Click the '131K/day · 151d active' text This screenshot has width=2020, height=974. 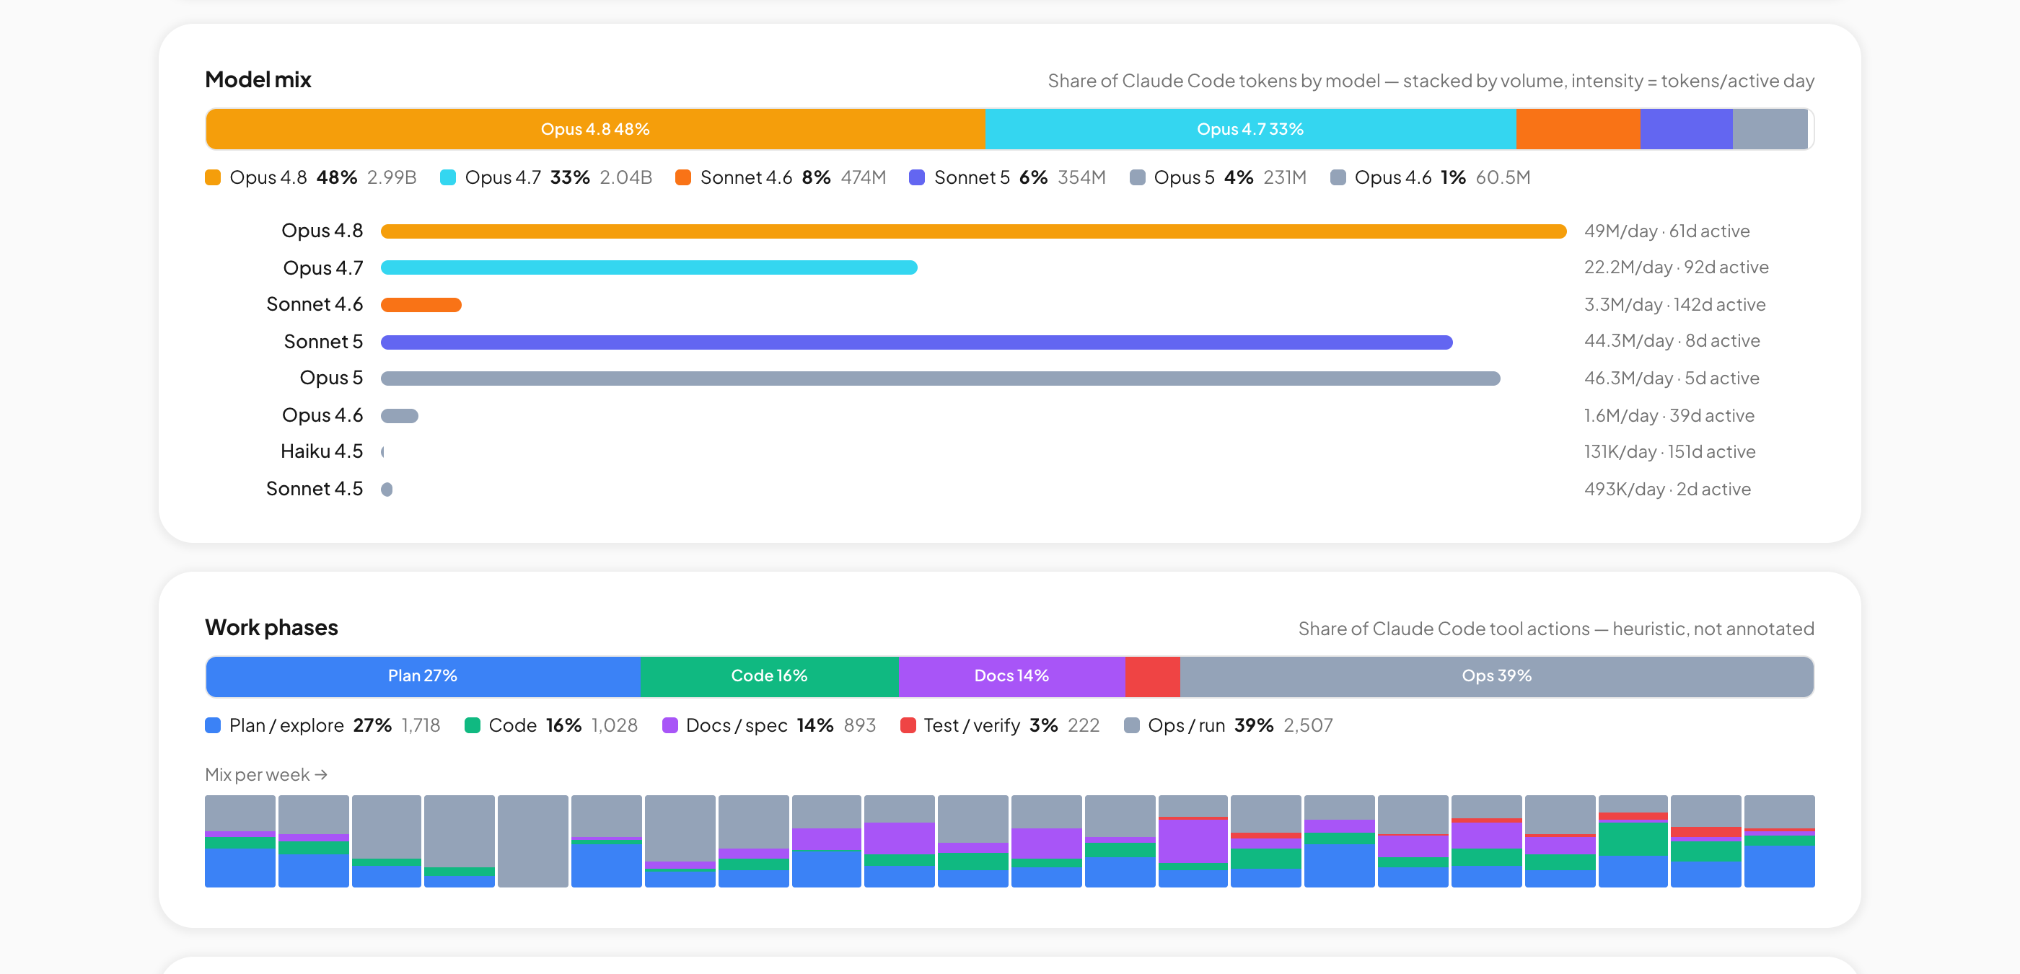[x=1669, y=452]
